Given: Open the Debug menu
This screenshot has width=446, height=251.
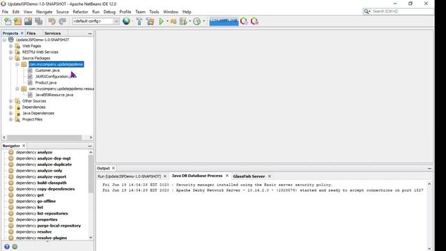Looking at the screenshot, I should point(109,12).
